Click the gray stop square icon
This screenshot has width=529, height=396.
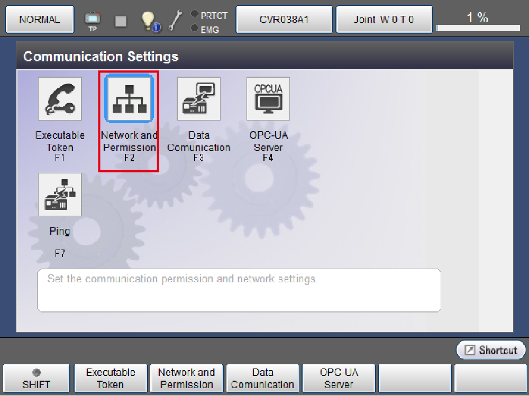pyautogui.click(x=121, y=21)
